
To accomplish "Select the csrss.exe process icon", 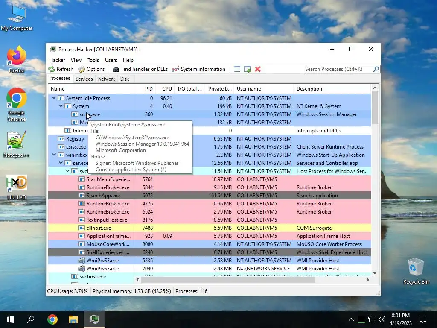I will 61,147.
